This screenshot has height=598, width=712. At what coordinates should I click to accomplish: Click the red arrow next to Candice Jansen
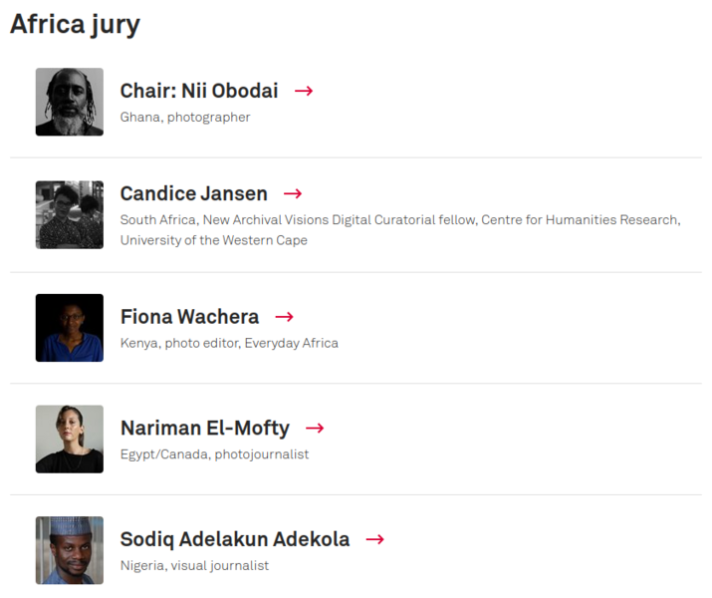(x=293, y=193)
